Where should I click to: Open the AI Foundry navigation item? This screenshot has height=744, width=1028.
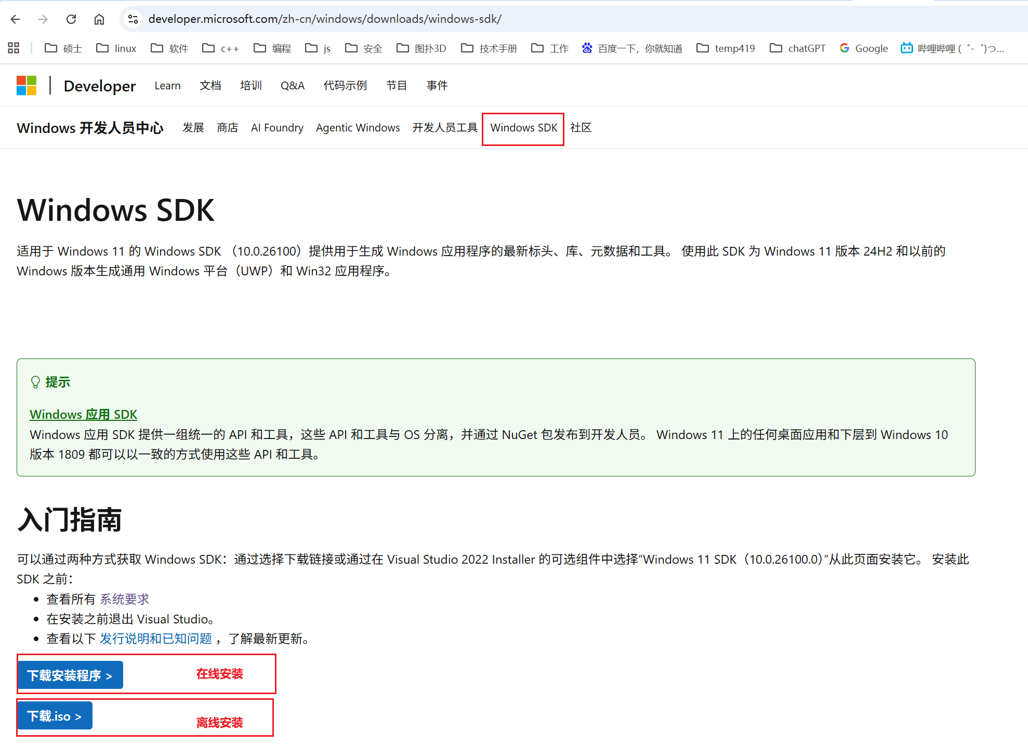click(x=277, y=128)
